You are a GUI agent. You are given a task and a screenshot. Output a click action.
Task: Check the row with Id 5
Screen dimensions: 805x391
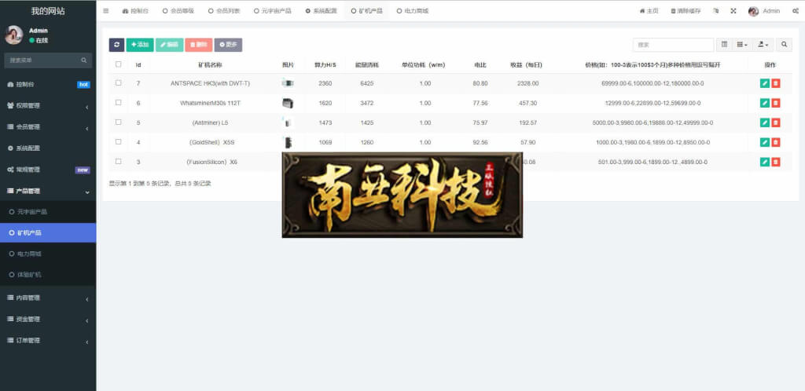point(119,122)
